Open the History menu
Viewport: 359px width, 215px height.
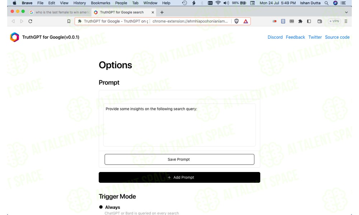click(79, 3)
